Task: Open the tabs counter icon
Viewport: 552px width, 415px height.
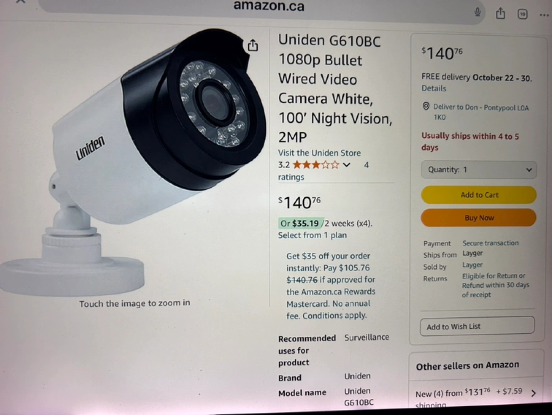Action: (522, 15)
